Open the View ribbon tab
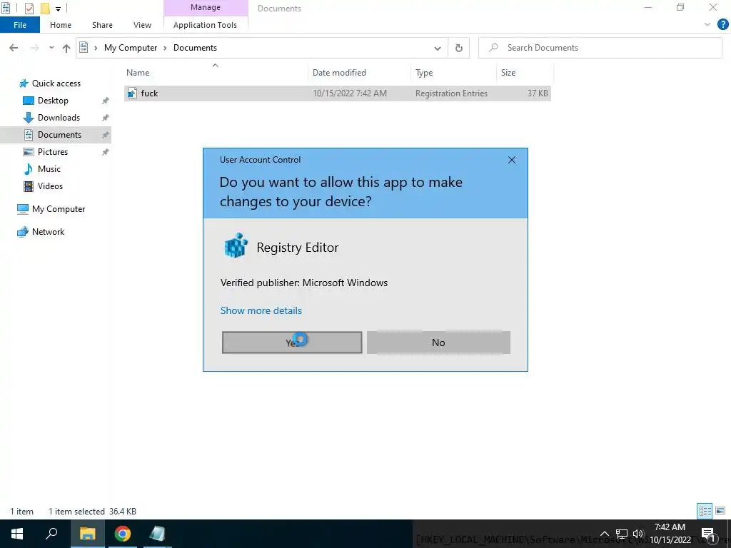Image resolution: width=731 pixels, height=548 pixels. [x=142, y=25]
